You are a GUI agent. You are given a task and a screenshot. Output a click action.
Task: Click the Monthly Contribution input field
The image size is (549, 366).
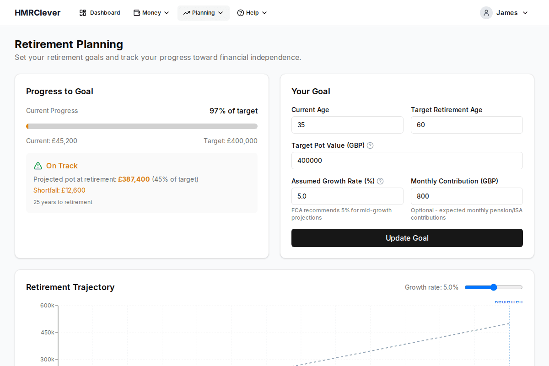467,196
